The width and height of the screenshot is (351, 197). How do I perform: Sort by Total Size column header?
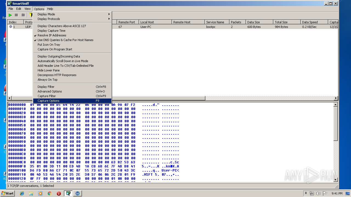tap(287, 22)
